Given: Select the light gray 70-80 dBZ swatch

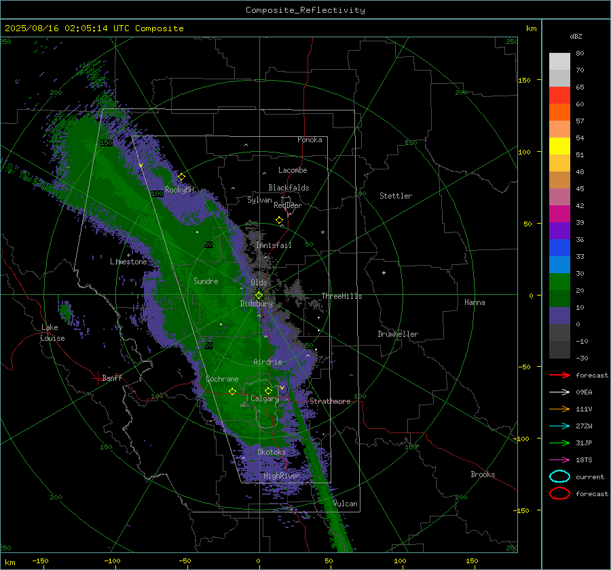Looking at the screenshot, I should tap(559, 62).
